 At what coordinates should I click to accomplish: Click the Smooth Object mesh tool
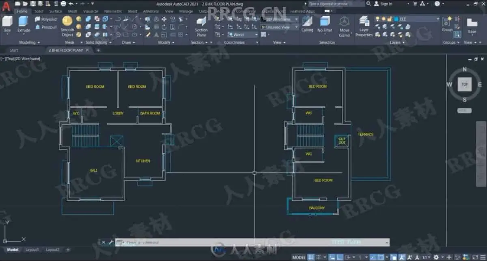pyautogui.click(x=67, y=26)
